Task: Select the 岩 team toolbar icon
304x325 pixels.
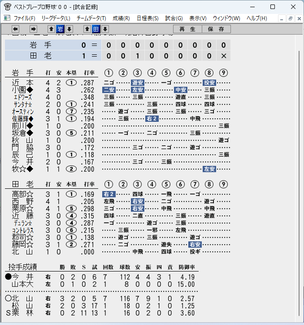Action: point(60,29)
